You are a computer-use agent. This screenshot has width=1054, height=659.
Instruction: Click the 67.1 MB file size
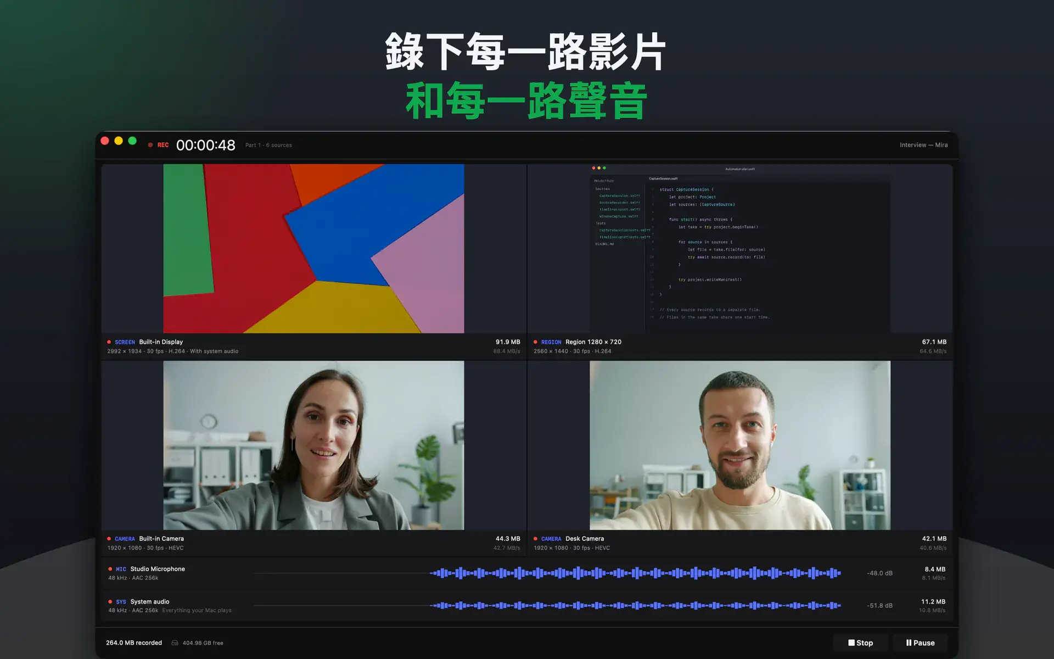coord(934,342)
